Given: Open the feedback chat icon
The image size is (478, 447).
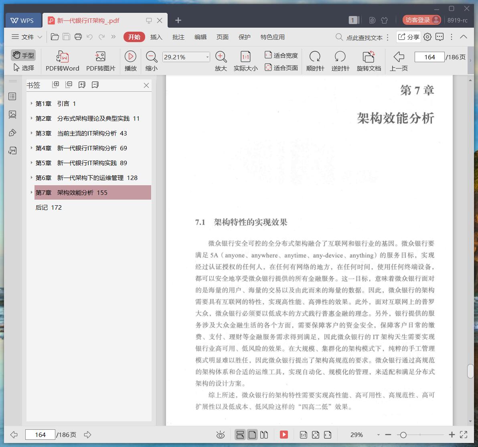Looking at the screenshot, I should [x=439, y=37].
